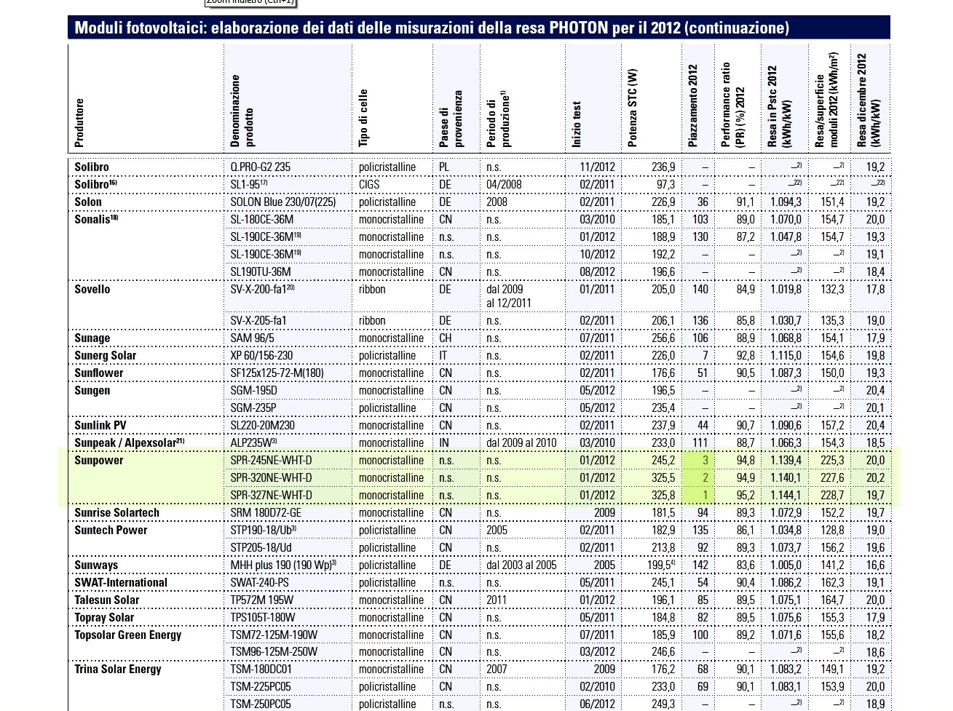Select product STP205-18/Ud
This screenshot has height=711, width=953.
(261, 548)
